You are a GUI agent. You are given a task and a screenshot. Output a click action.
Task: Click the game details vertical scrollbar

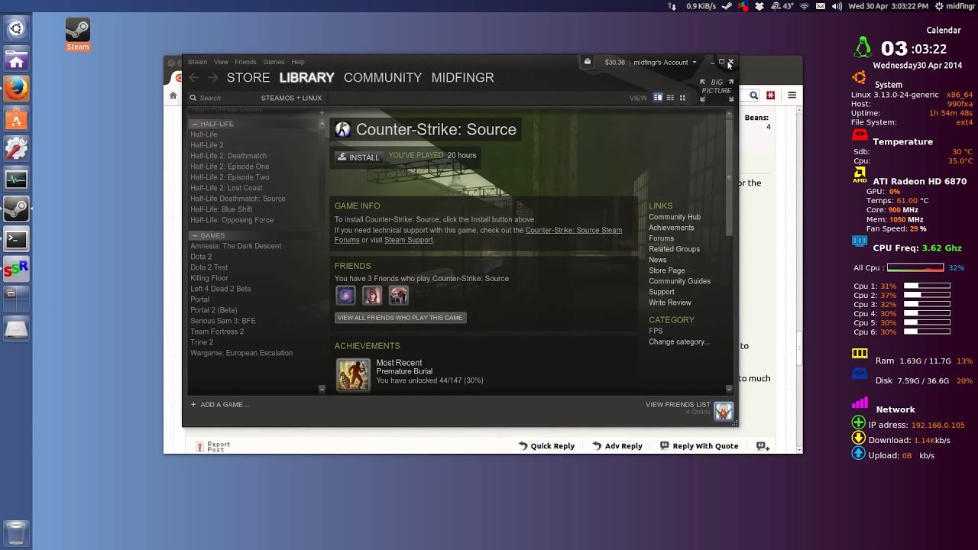729,177
